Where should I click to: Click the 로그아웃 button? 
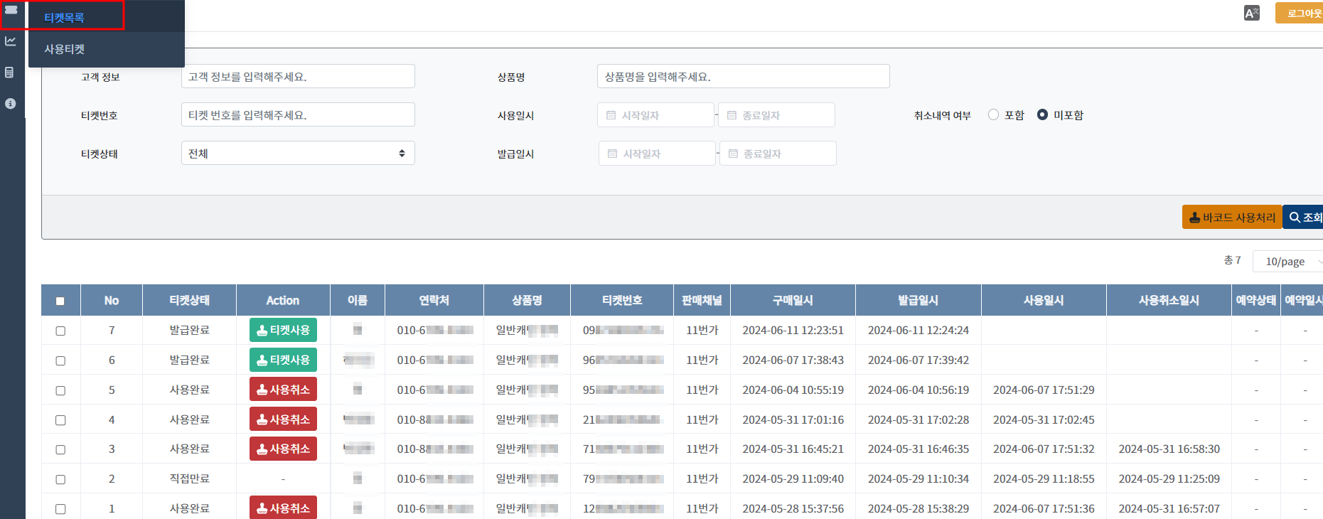click(1301, 13)
